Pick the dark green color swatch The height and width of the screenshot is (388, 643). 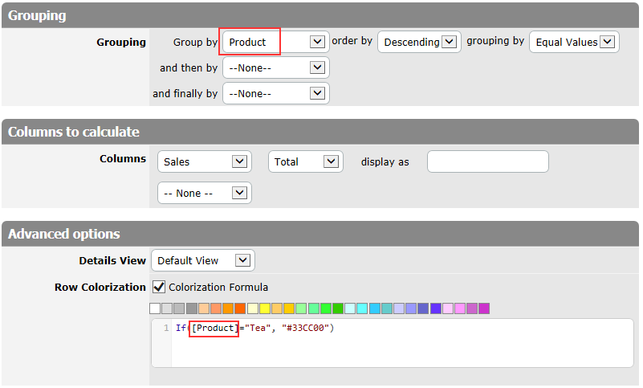pos(338,308)
